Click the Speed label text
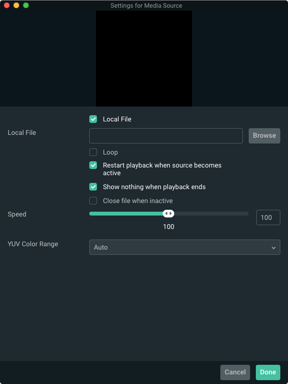288x384 pixels. point(17,214)
